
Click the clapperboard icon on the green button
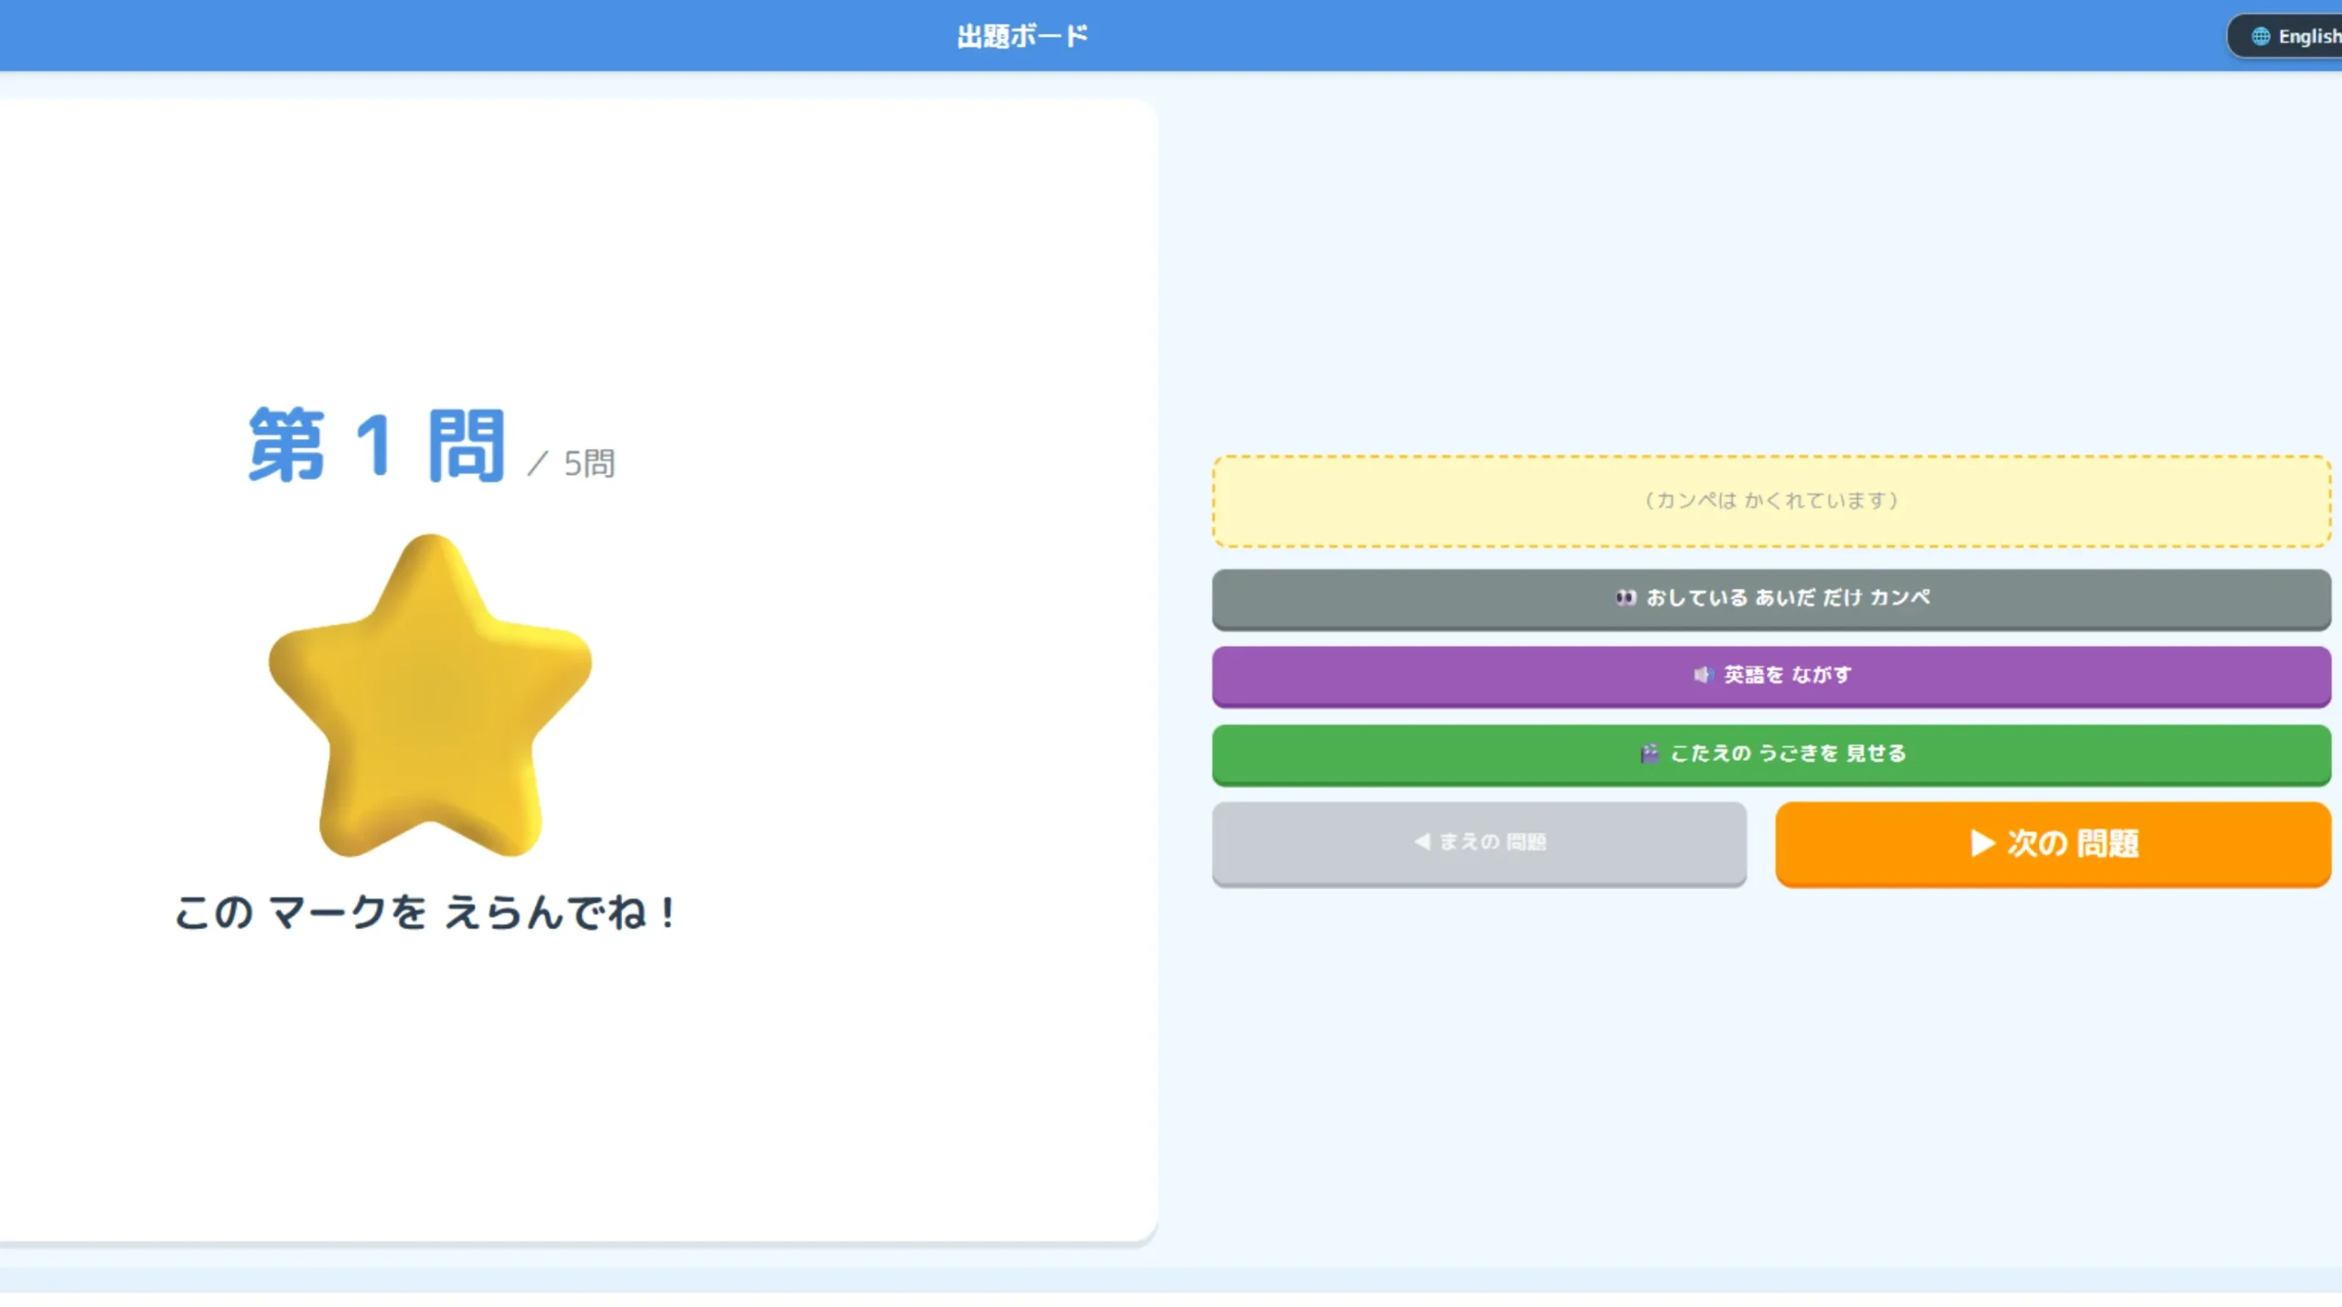pyautogui.click(x=1649, y=754)
